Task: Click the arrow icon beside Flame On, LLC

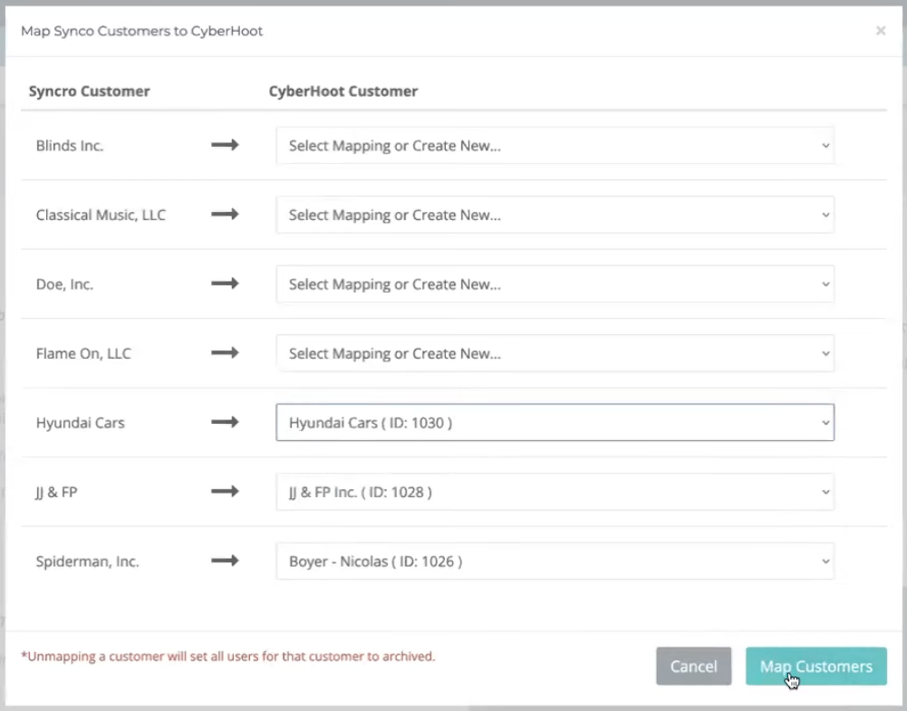Action: point(225,353)
